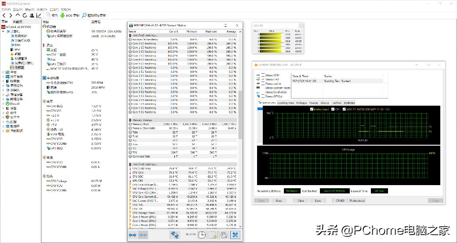This screenshot has height=243, width=457.
Task: Click the driver update magnifier icon
Action: coord(84,15)
